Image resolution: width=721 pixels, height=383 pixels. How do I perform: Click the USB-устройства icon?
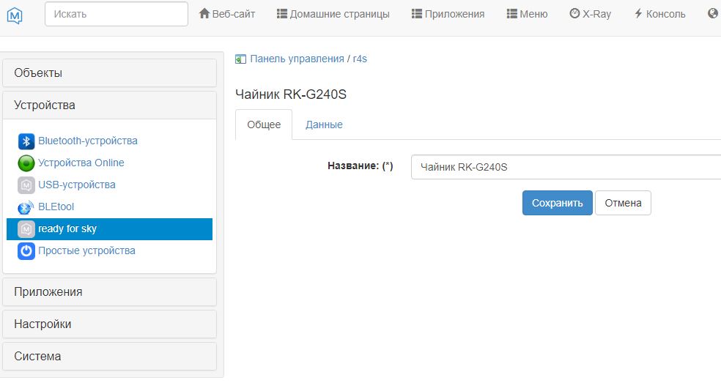click(26, 185)
